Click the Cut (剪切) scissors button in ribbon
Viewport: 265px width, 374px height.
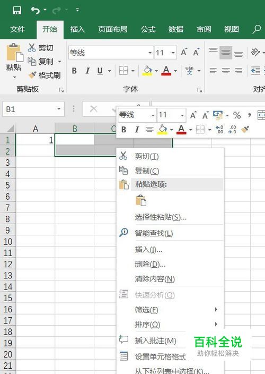click(40, 48)
